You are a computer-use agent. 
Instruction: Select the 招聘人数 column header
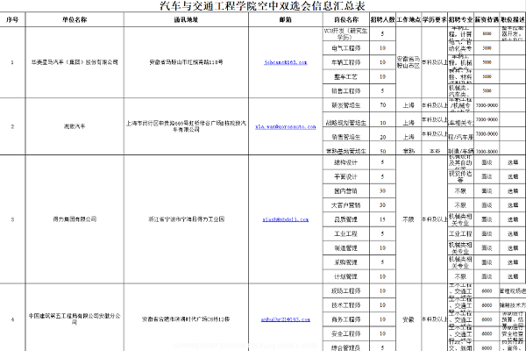(x=383, y=19)
